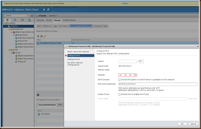Screen dimensions: 201x129
Task: Click the refresh icon beside Home icon
Action: point(48,10)
